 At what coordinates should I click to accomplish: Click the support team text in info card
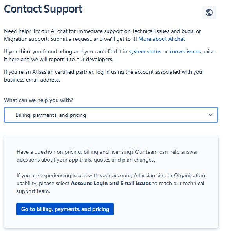coord(33,191)
